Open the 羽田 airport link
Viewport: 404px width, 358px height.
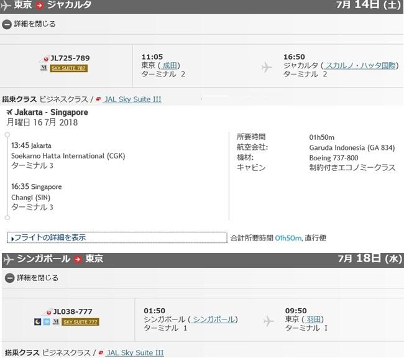pyautogui.click(x=313, y=319)
